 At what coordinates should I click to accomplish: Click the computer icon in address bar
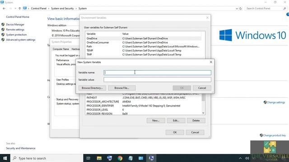(x=25, y=8)
